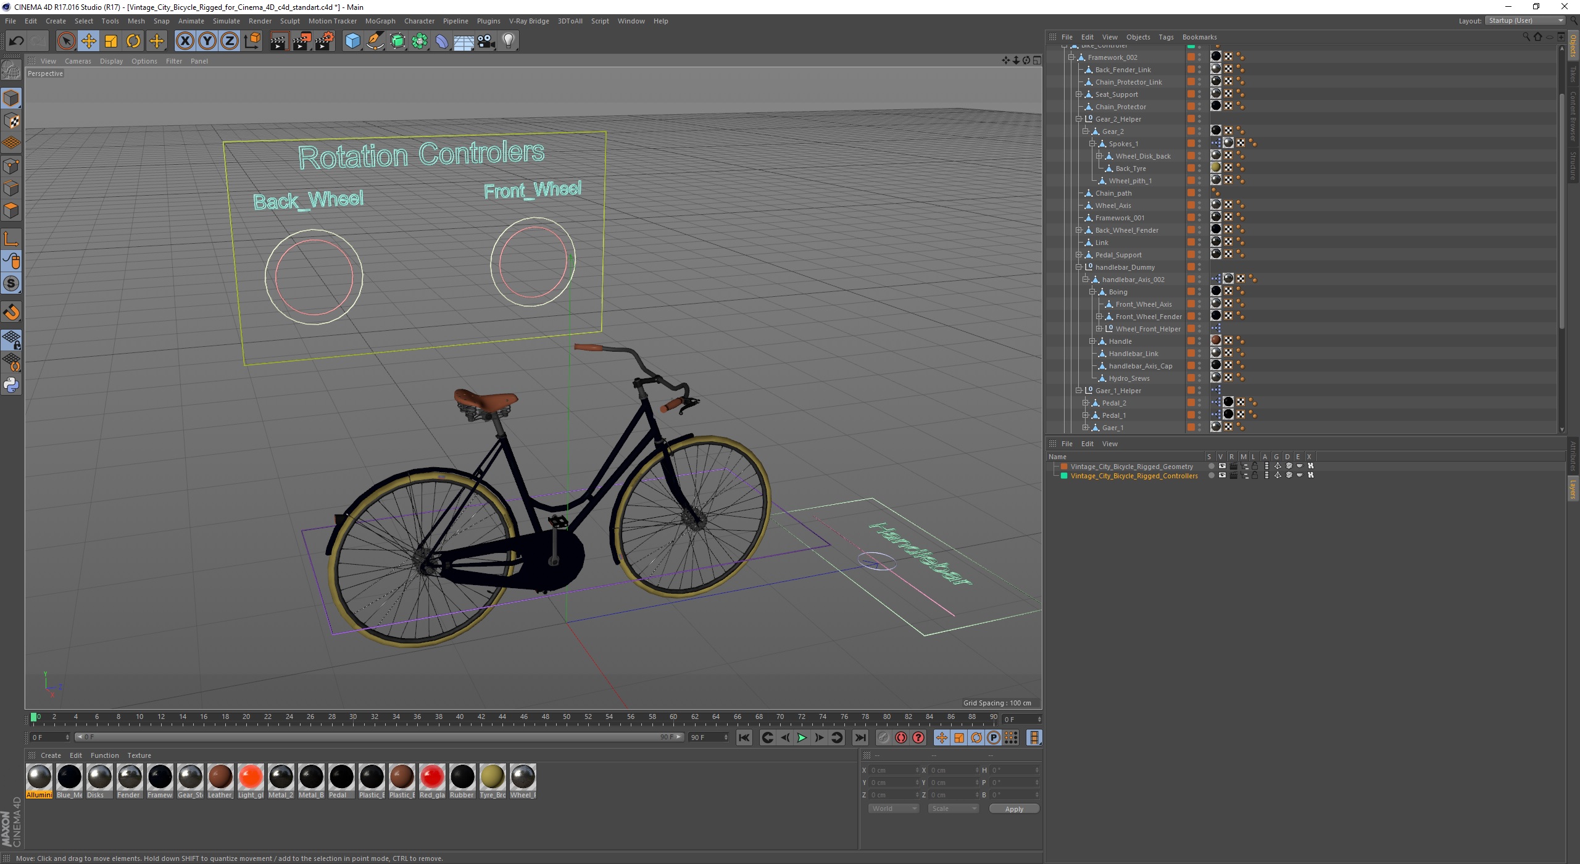
Task: Activate the Scale tool
Action: click(x=111, y=41)
